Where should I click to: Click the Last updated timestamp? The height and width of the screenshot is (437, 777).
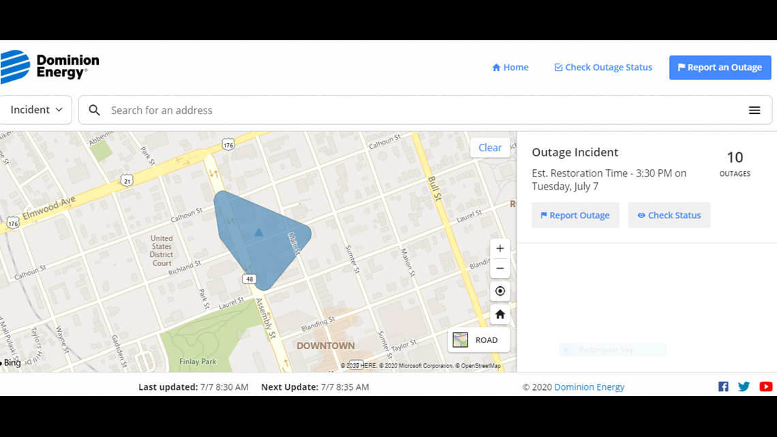click(x=194, y=387)
